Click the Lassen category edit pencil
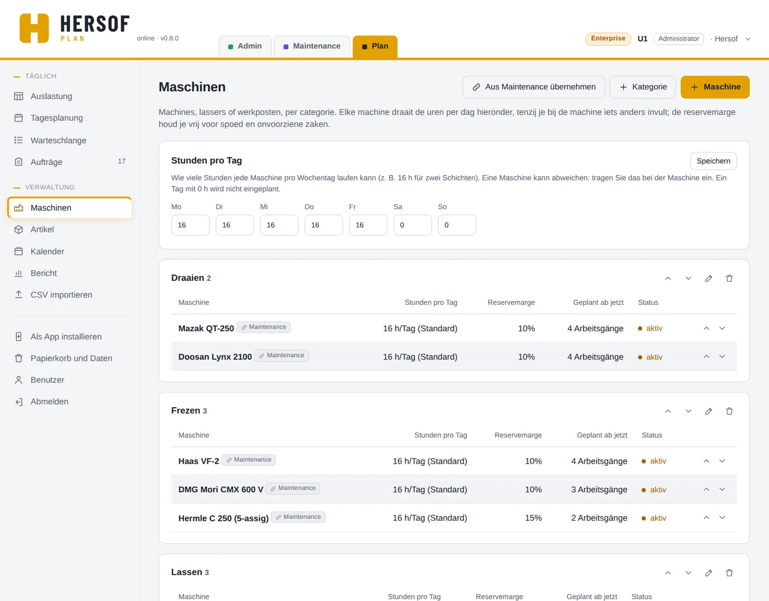This screenshot has width=769, height=601. tap(709, 573)
